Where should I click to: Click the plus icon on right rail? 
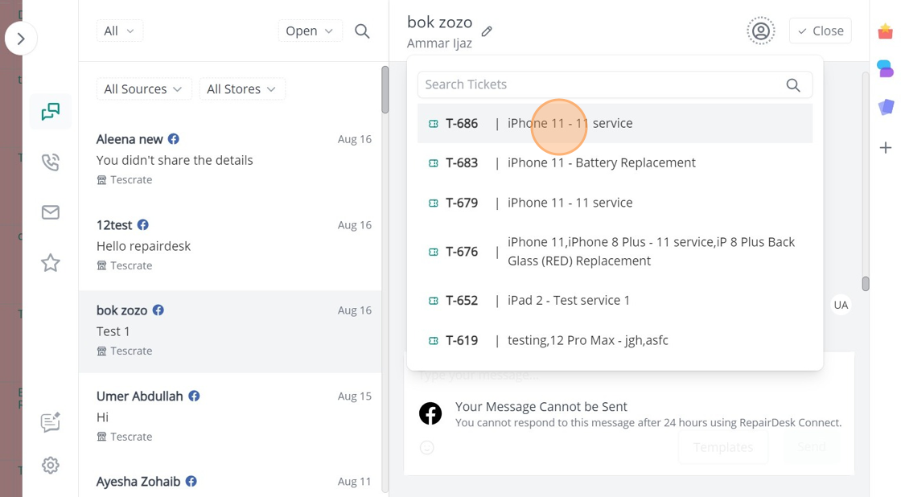tap(886, 148)
